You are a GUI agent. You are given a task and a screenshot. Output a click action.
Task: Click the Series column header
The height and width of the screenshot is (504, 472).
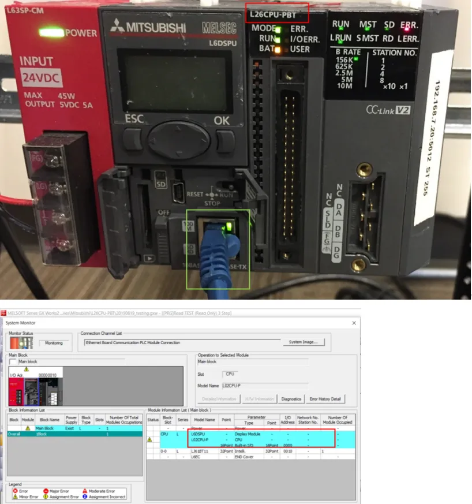pyautogui.click(x=183, y=420)
